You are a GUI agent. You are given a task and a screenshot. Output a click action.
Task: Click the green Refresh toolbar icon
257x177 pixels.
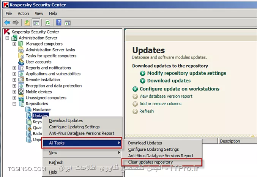(x=47, y=23)
